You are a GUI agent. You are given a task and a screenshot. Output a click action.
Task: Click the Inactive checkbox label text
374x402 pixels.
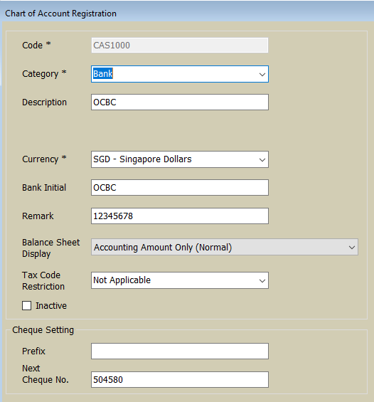51,306
